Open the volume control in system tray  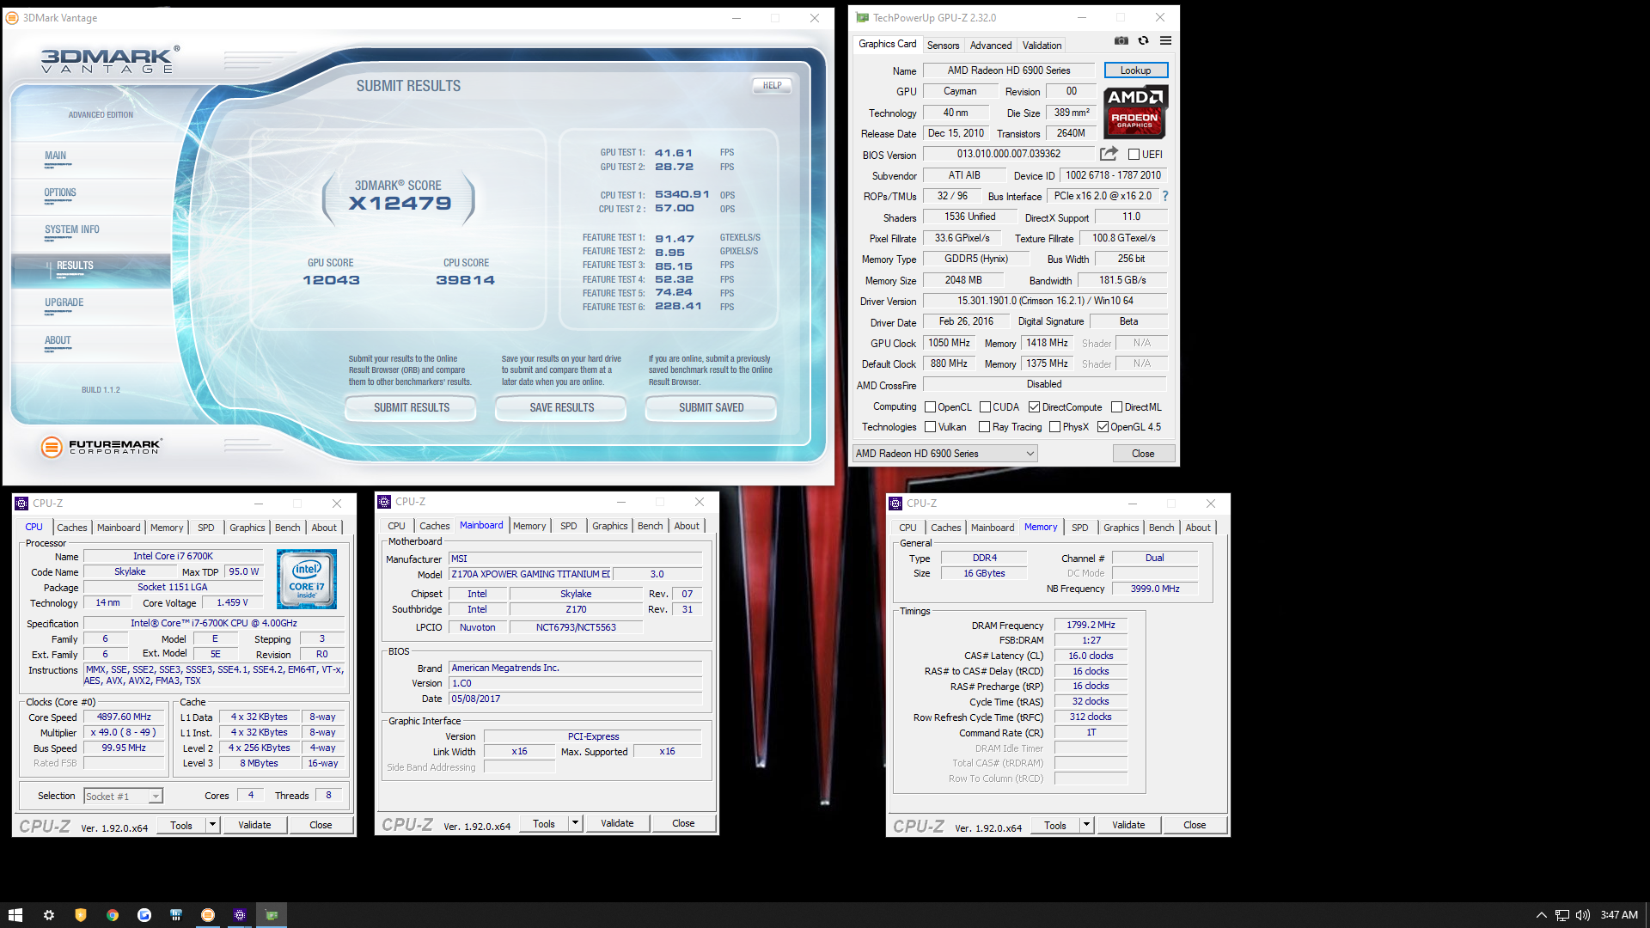1582,915
